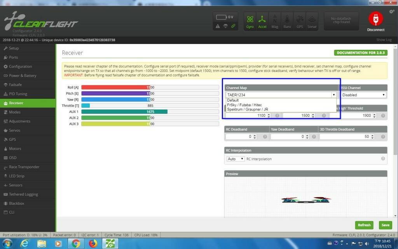Open the settings gear icon top right
The height and width of the screenshot is (249, 398).
[392, 12]
